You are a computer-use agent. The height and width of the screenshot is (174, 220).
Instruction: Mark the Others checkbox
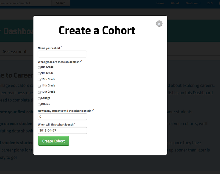(x=39, y=105)
